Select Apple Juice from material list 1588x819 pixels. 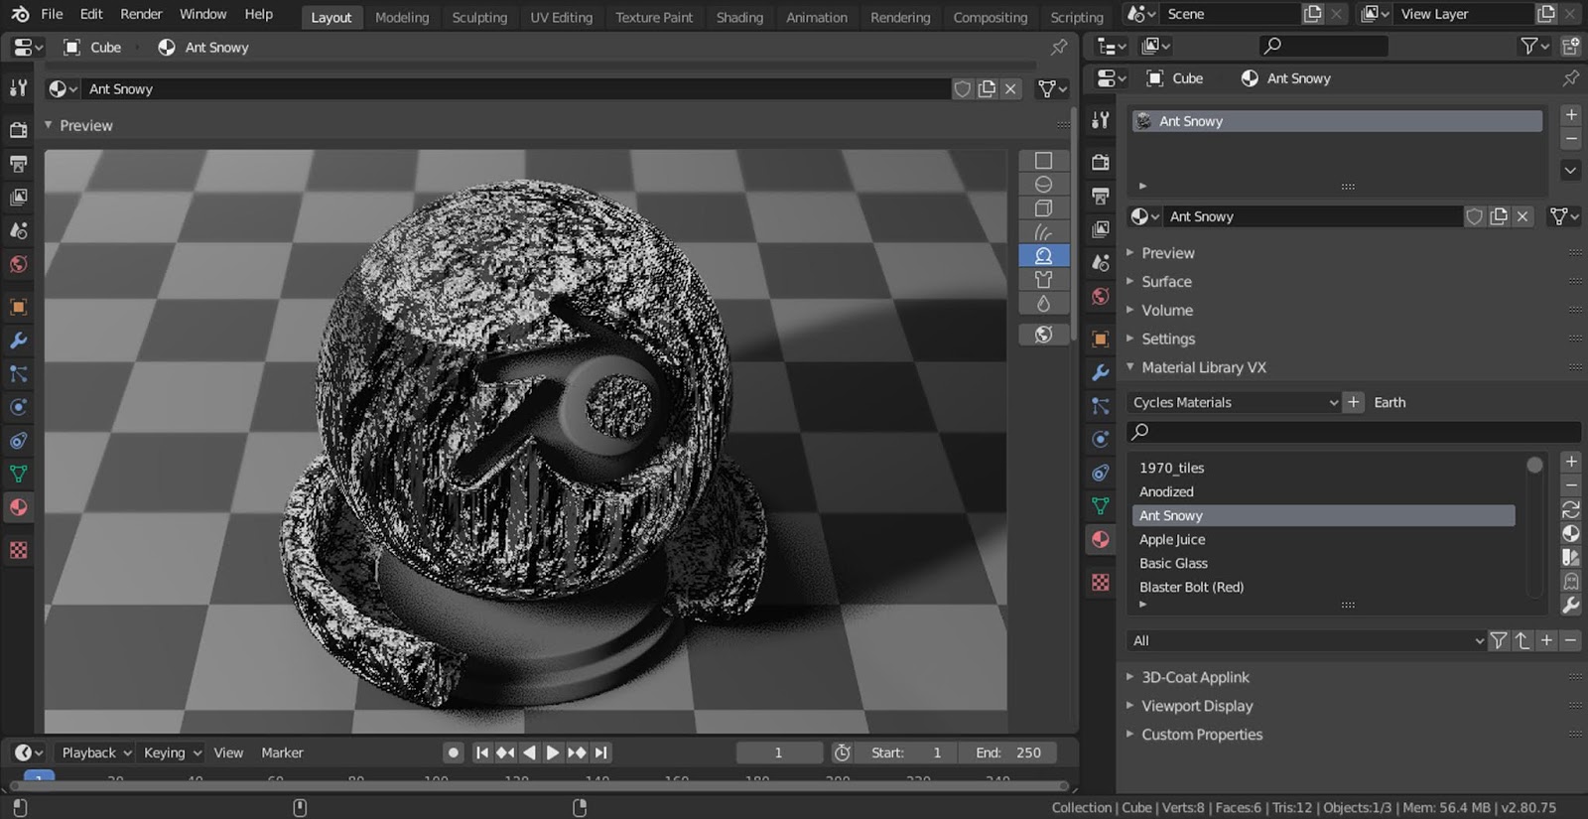[1172, 539]
